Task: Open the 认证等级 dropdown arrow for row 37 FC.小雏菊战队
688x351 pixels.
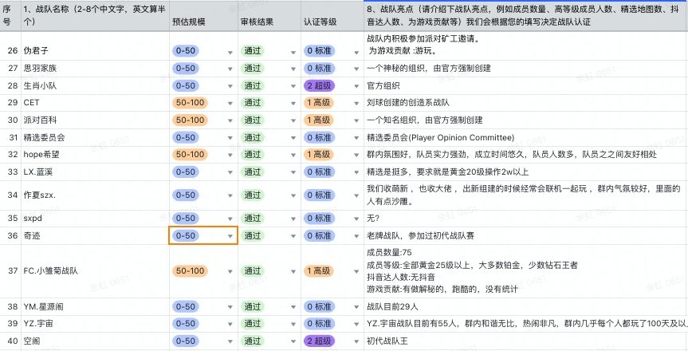Action: [x=356, y=271]
